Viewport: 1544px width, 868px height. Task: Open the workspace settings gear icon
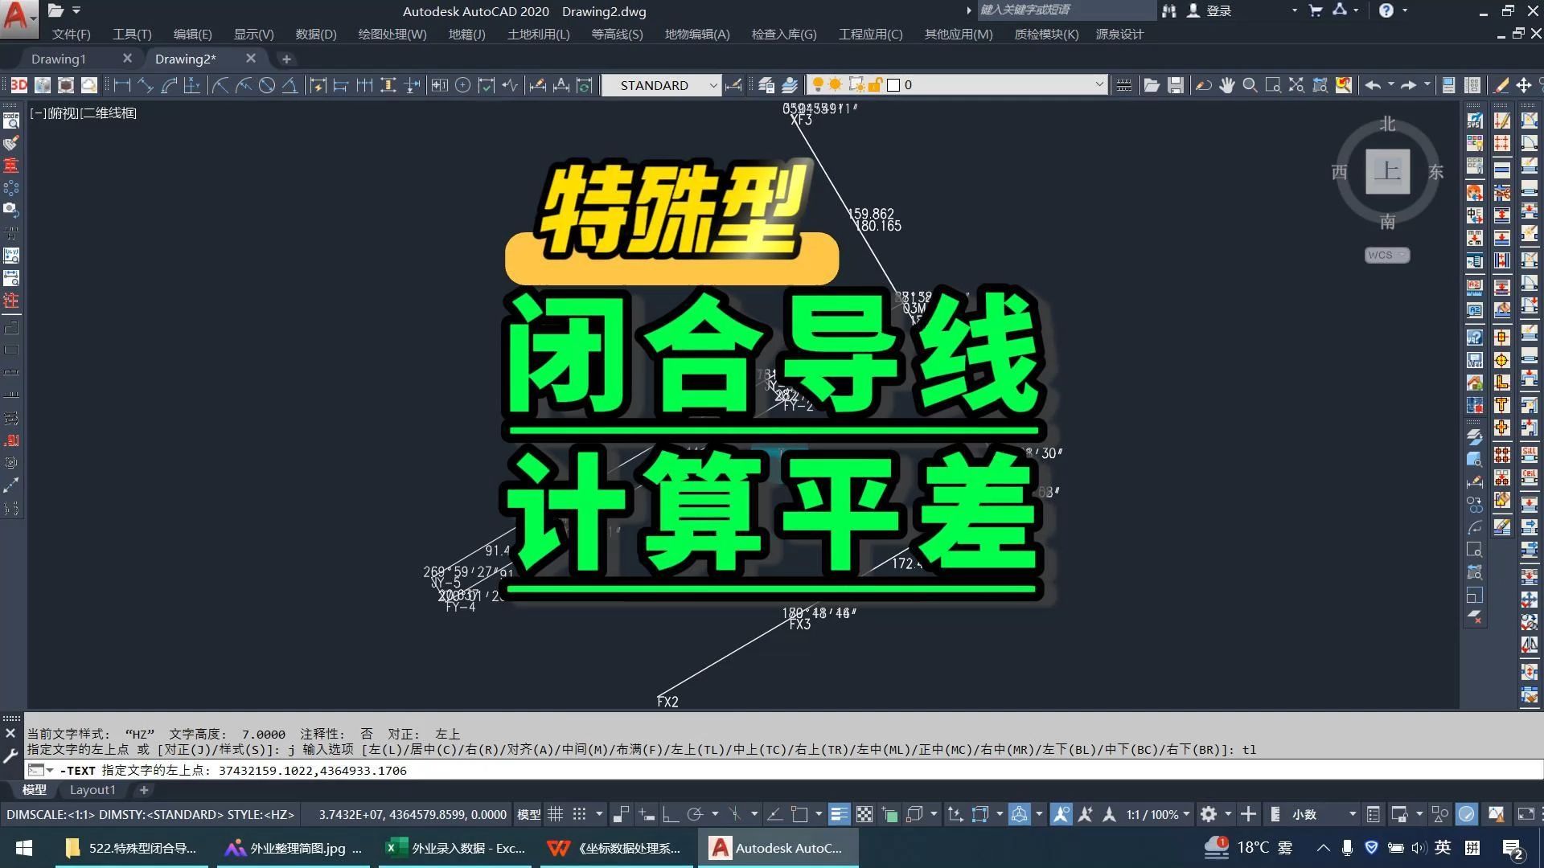1208,814
